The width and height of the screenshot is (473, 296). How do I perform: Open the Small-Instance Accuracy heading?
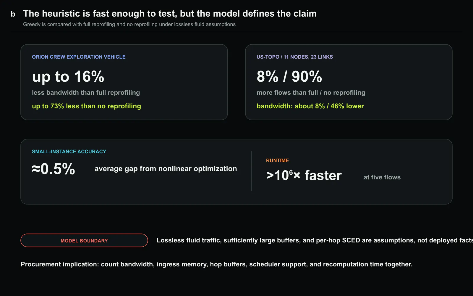click(69, 152)
